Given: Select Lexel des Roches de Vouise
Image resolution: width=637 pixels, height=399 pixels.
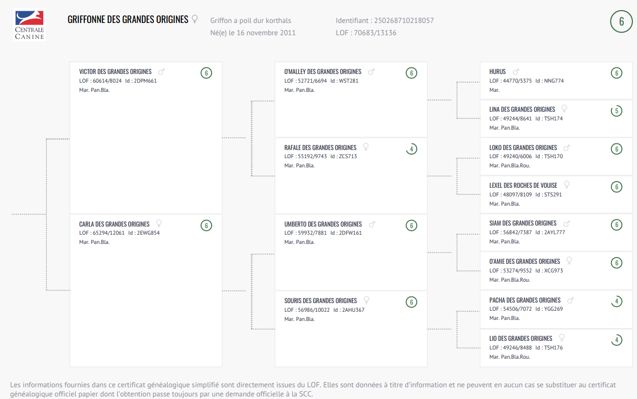Looking at the screenshot, I should click(523, 185).
